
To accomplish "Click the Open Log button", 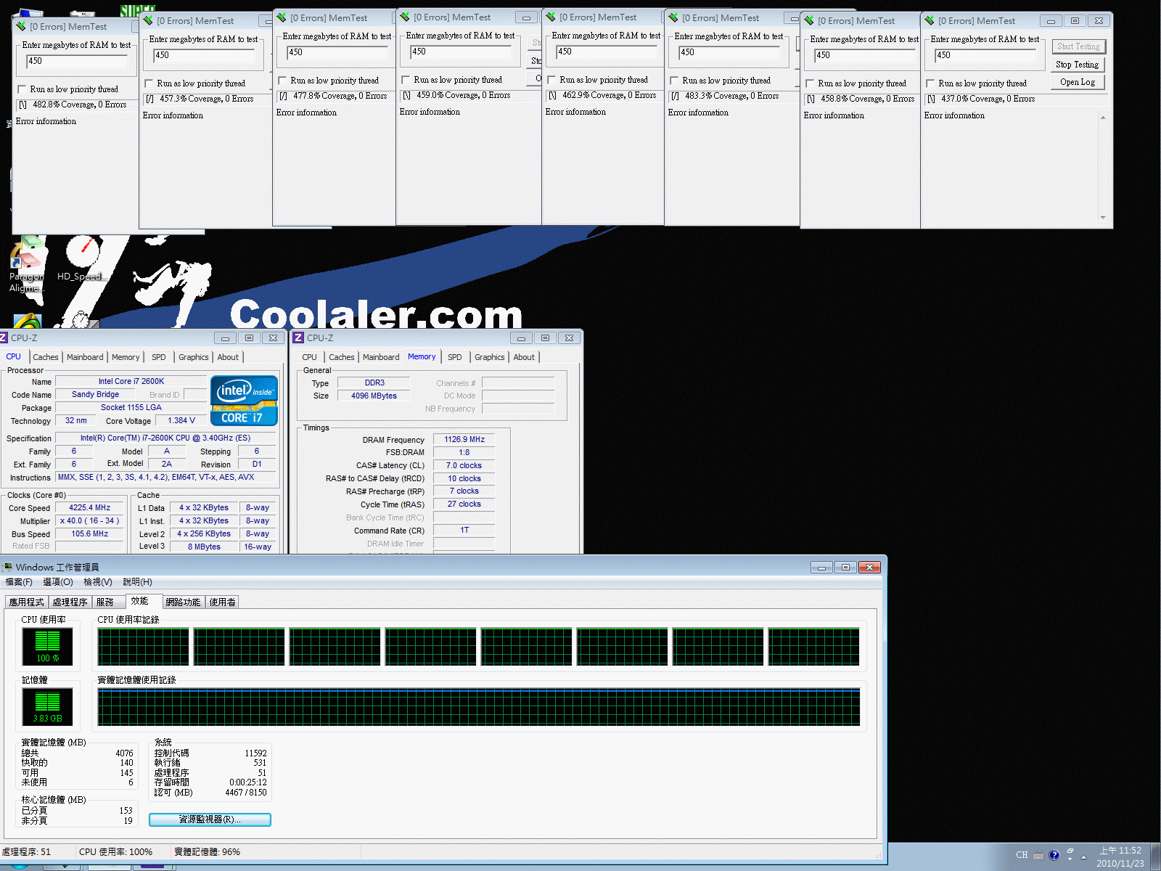I will (1078, 82).
